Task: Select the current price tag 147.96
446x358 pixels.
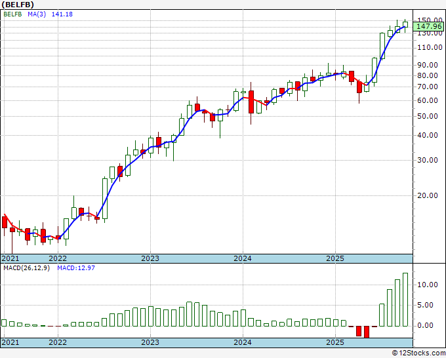Action: pyautogui.click(x=429, y=27)
